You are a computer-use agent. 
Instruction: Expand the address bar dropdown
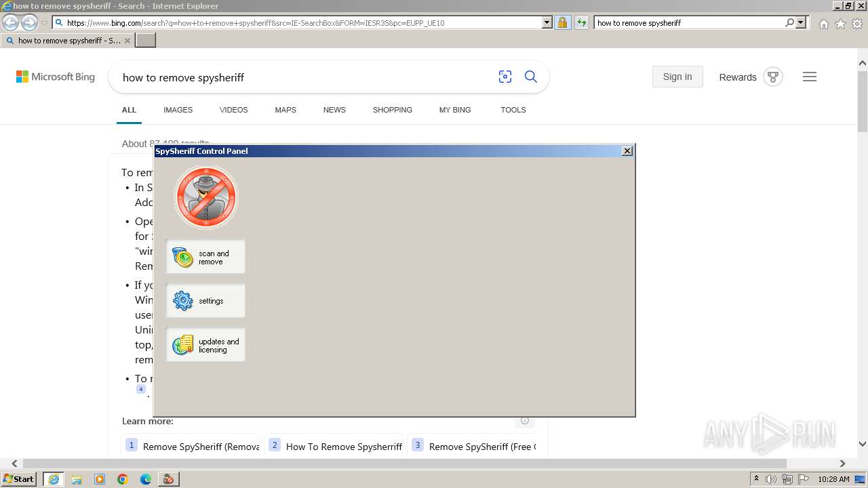tap(547, 22)
